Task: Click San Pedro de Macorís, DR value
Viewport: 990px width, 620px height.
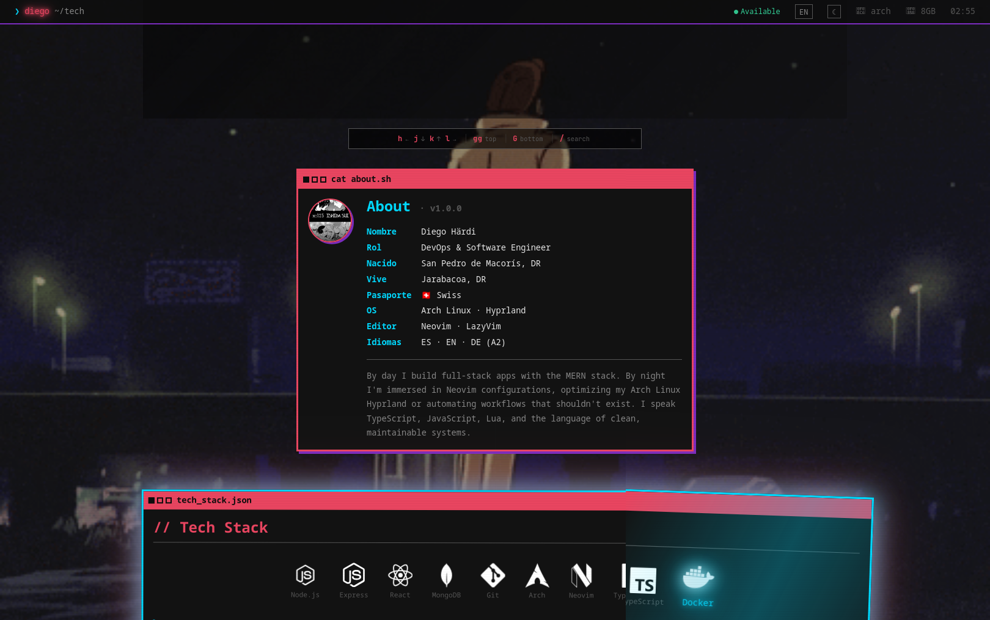Action: pyautogui.click(x=481, y=263)
